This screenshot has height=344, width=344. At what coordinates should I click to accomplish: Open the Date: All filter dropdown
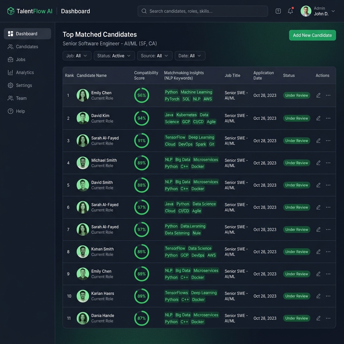tap(190, 56)
